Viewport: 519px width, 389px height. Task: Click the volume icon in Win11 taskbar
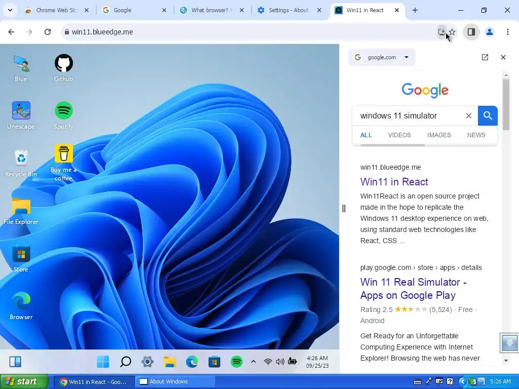click(x=280, y=362)
